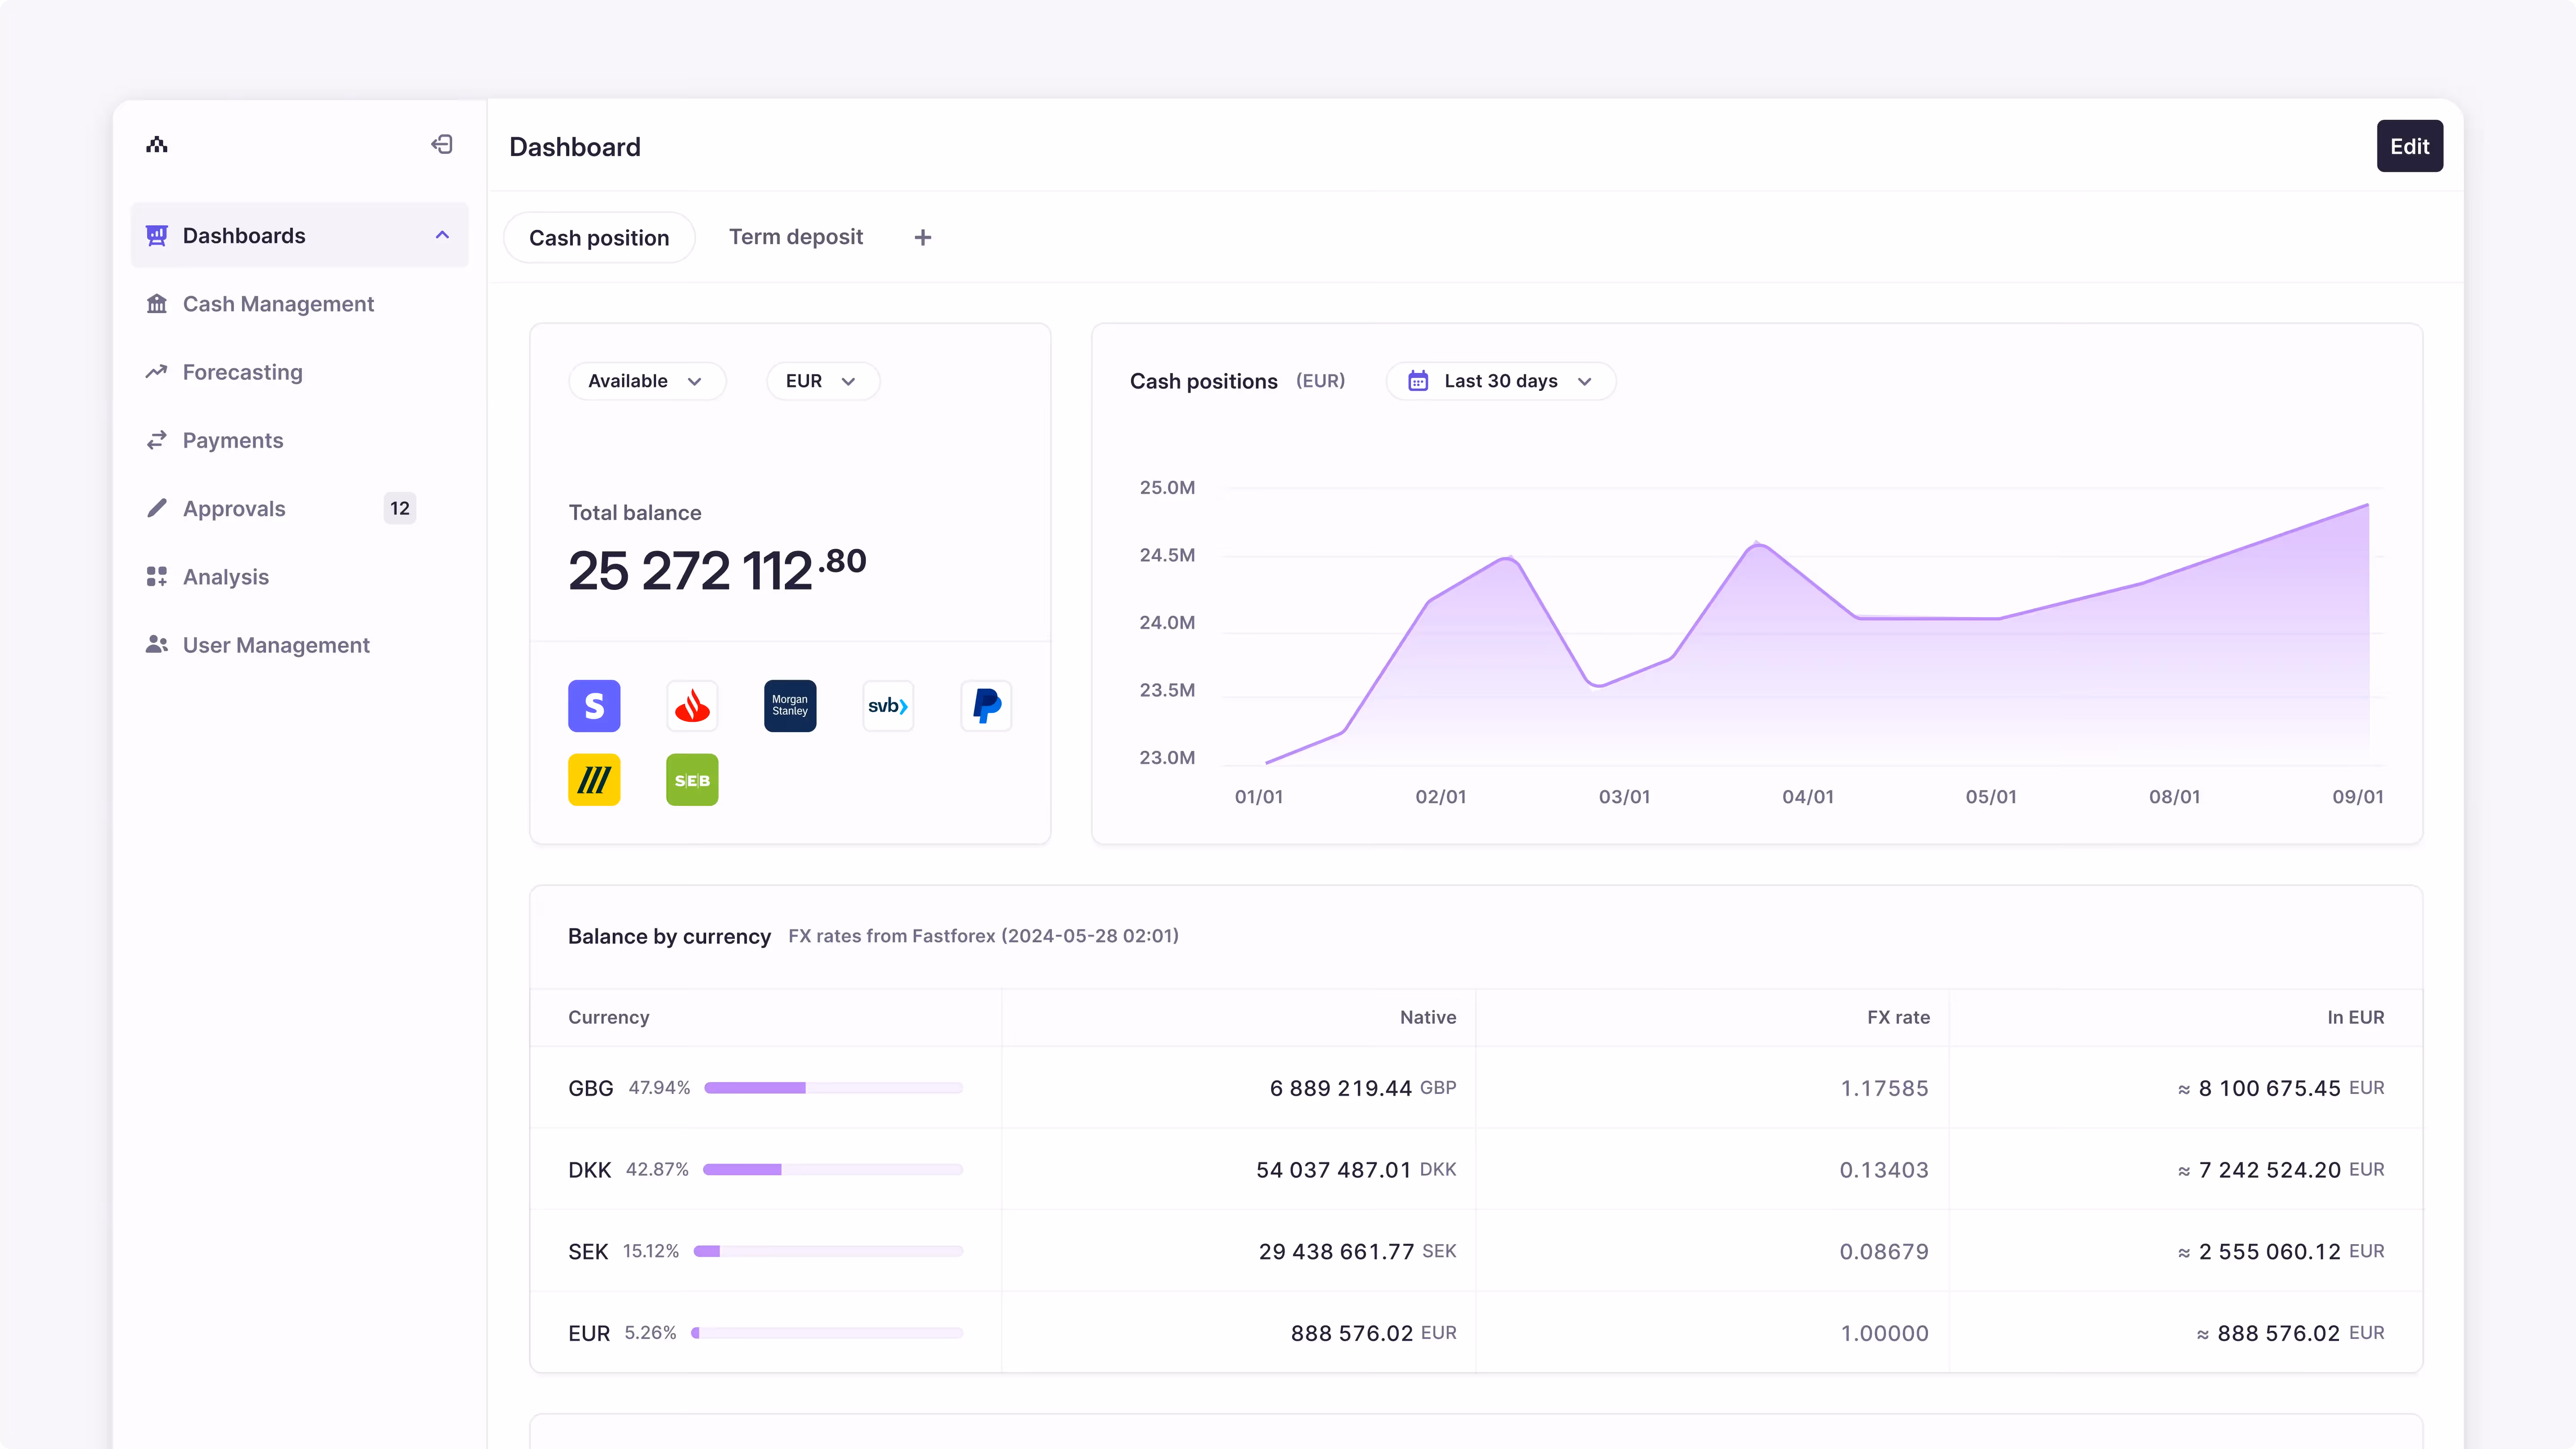Click the Morgan Stanley logo icon
The width and height of the screenshot is (2576, 1449).
pos(790,706)
